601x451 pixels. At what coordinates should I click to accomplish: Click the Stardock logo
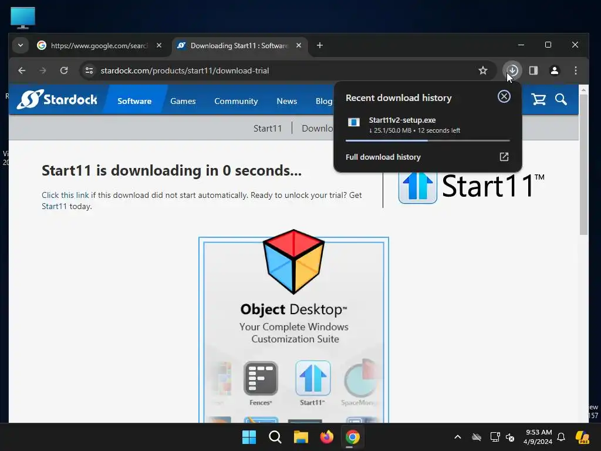[x=57, y=100]
